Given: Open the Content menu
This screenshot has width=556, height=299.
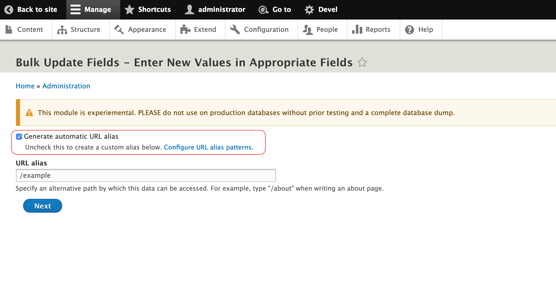Looking at the screenshot, I should pyautogui.click(x=25, y=30).
